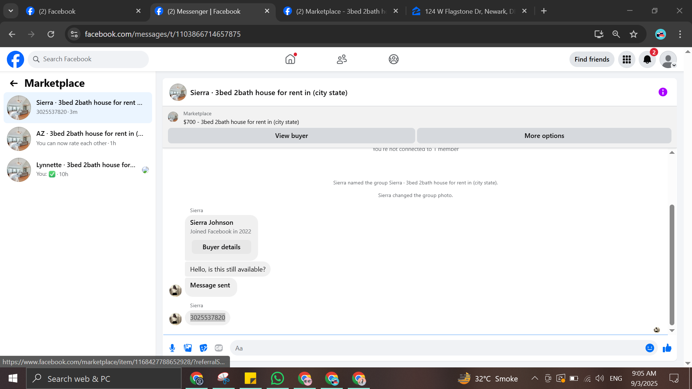
Task: Open the Groups icon in top navigation
Action: 394,59
